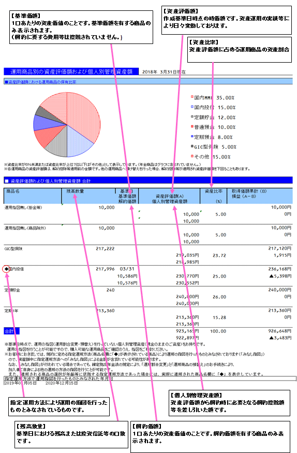Click the managed asset total 922,897円
The height and width of the screenshot is (453, 297).
pos(188,338)
